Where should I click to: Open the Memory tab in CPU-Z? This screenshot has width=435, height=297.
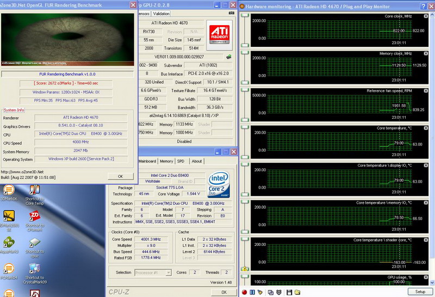pos(166,161)
